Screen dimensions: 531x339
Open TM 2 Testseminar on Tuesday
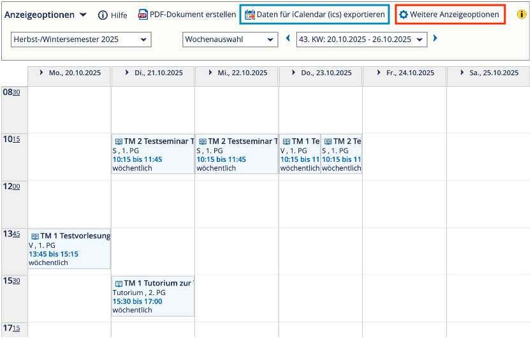point(159,141)
